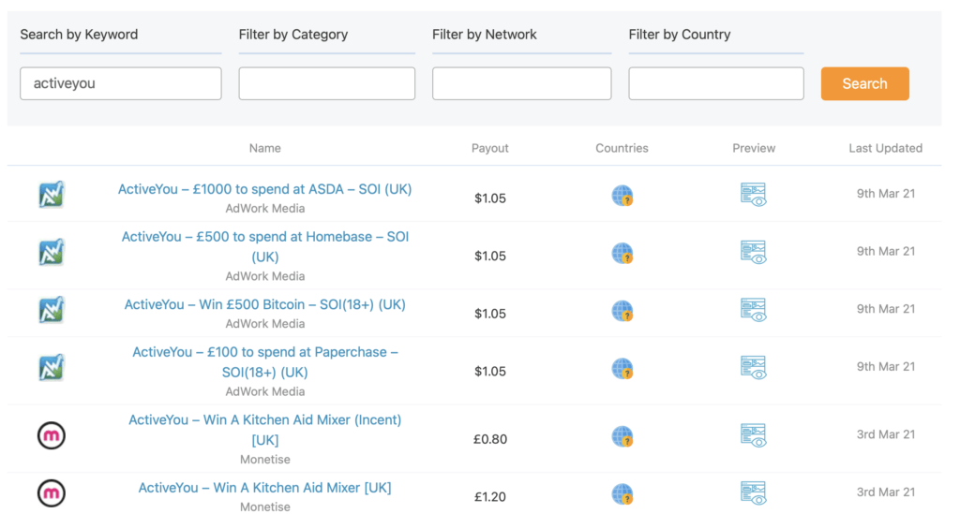Image resolution: width=960 pixels, height=514 pixels.
Task: Preview the Win £500 Bitcoin offer page
Action: (754, 309)
